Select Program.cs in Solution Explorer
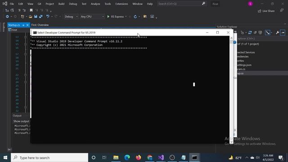288x162 pixels. tap(241, 69)
